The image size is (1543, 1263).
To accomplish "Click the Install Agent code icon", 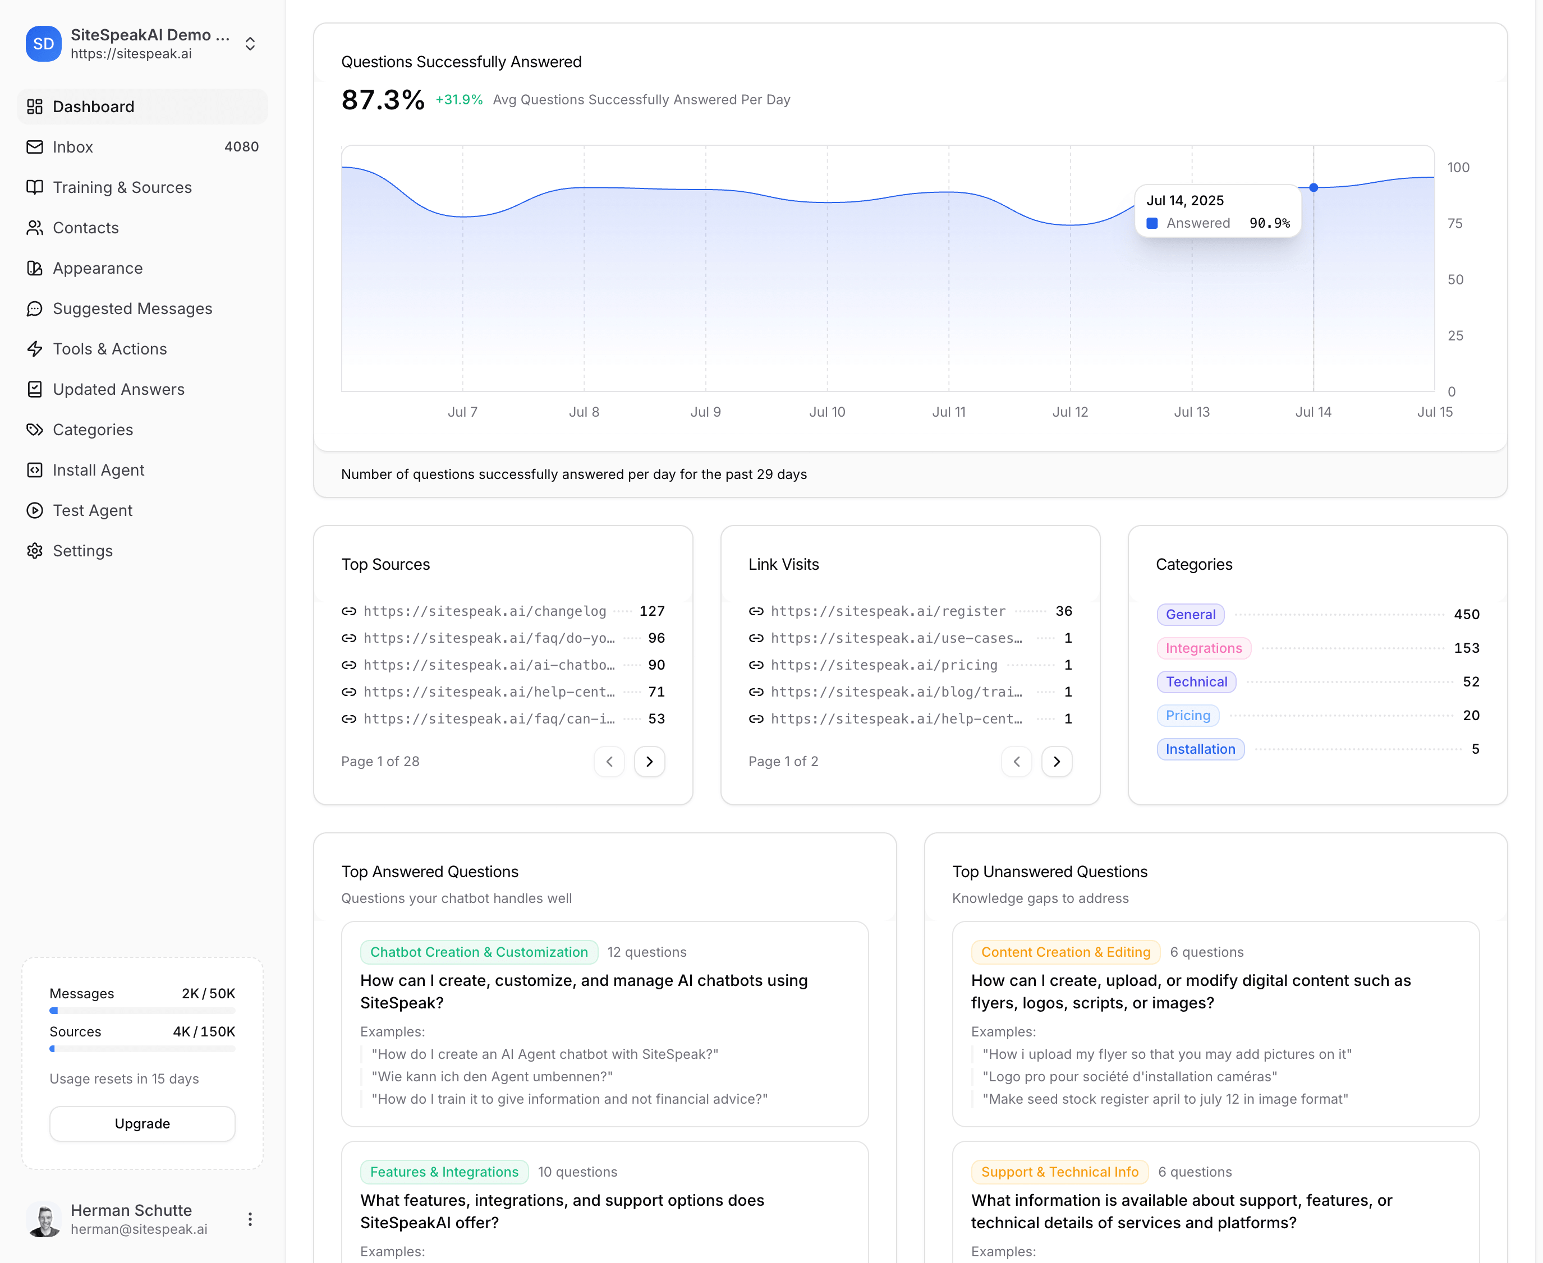I will click(34, 470).
